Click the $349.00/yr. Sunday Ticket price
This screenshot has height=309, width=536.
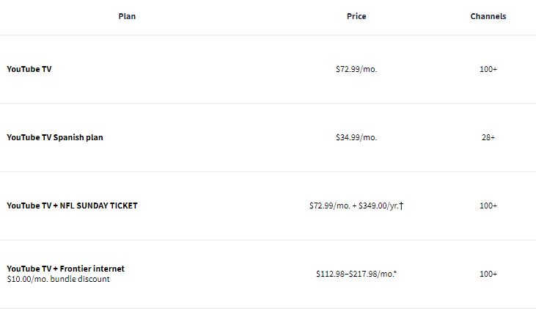(x=378, y=206)
